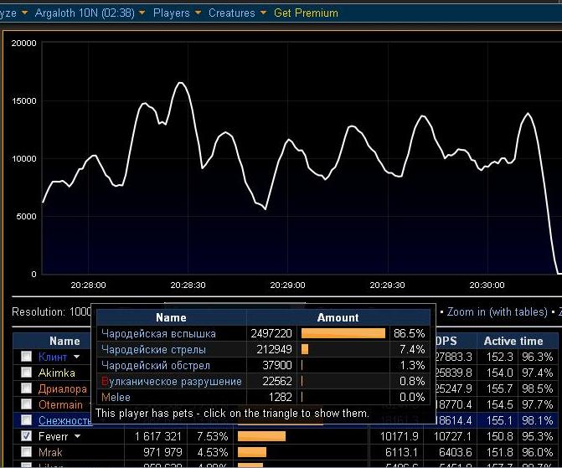
Task: Open the Argaloth 10N fight dropdown
Action: click(x=90, y=13)
